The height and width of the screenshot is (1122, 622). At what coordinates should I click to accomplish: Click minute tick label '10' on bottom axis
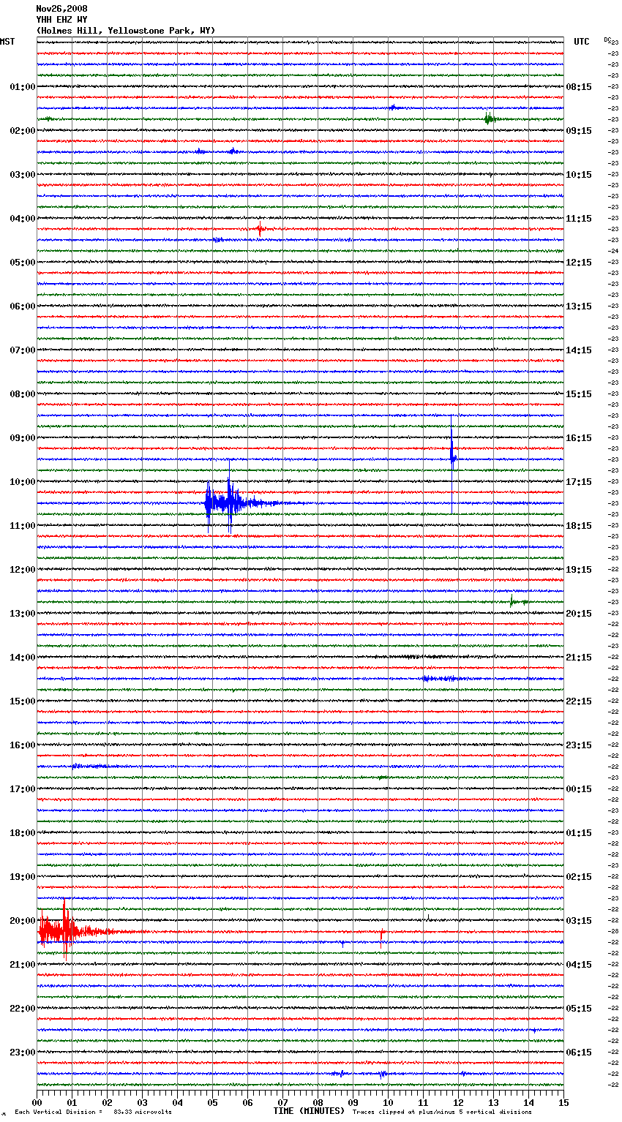(x=388, y=1102)
